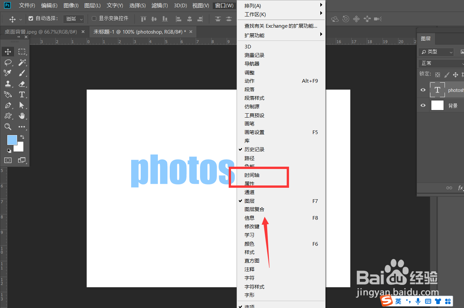
Task: Hide the photoshop text layer
Action: coord(423,90)
